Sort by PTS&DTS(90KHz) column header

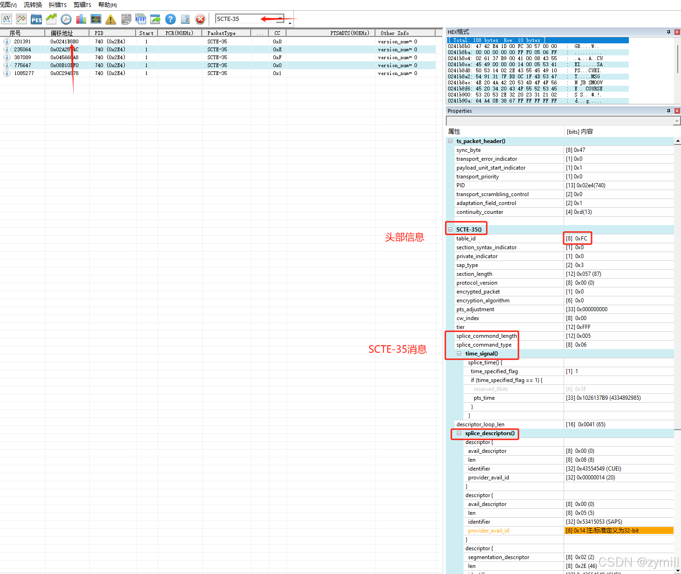point(331,33)
